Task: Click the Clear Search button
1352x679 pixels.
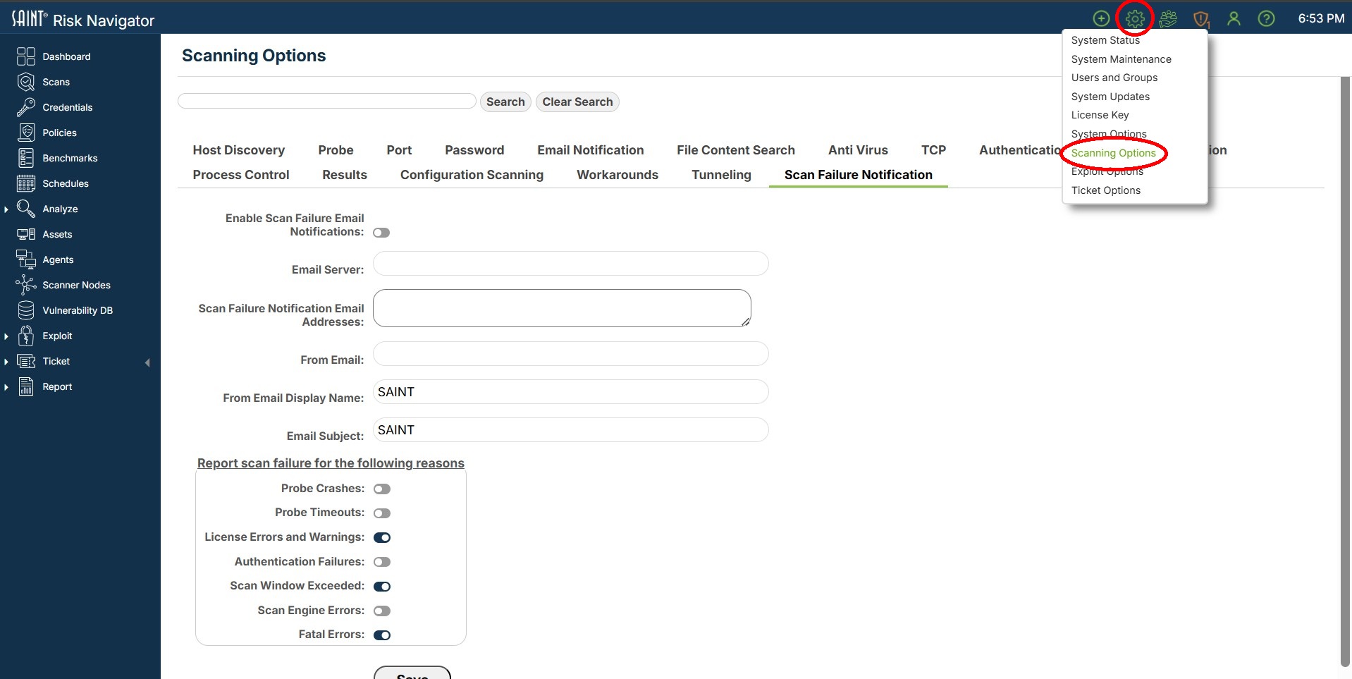Action: tap(577, 102)
